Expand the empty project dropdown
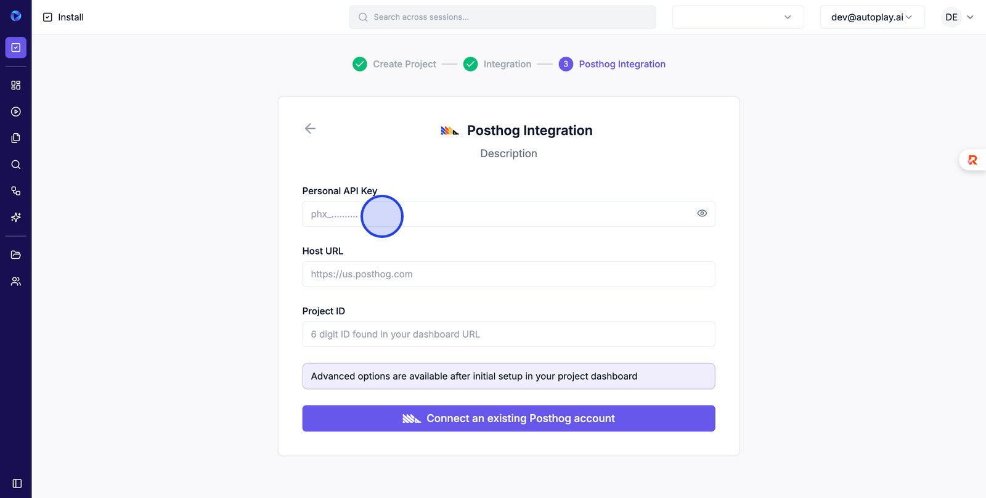Viewport: 986px width, 498px height. tap(738, 17)
